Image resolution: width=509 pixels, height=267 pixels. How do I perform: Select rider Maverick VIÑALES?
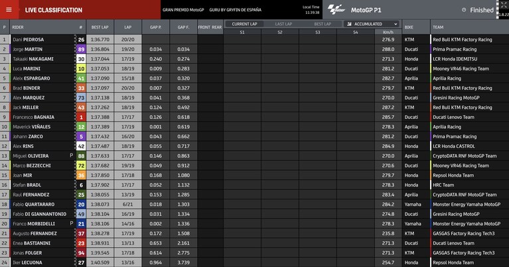coord(31,127)
